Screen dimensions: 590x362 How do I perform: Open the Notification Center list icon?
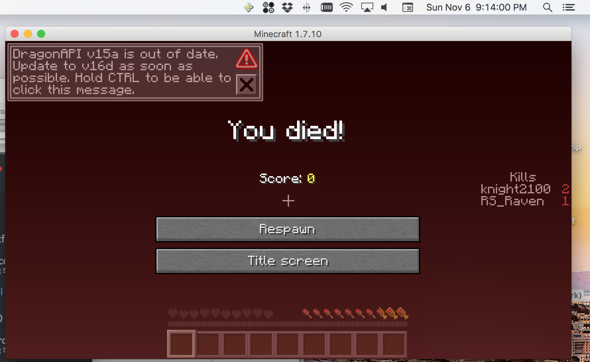(x=568, y=7)
